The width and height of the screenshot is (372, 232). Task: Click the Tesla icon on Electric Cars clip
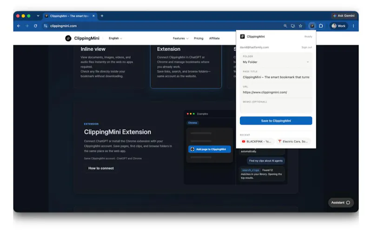click(280, 142)
